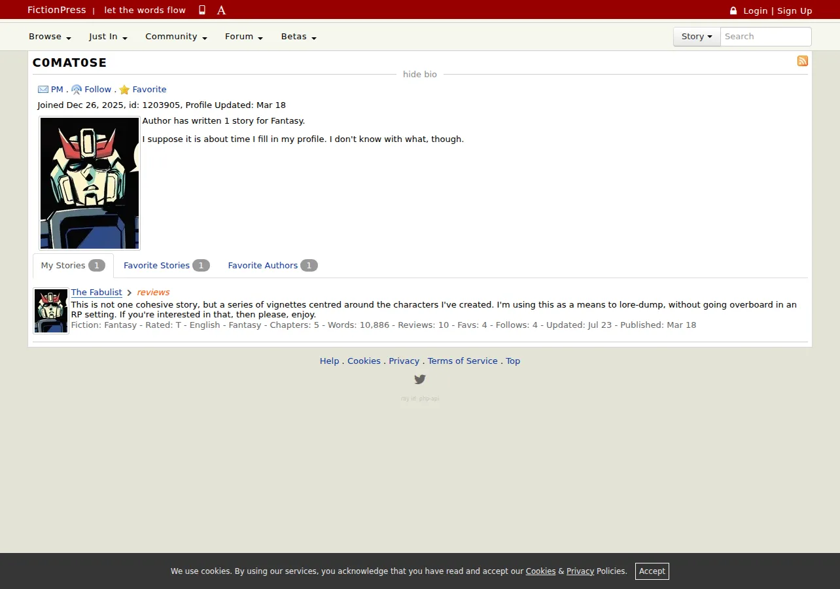Click The Fabulist story cover thumbnail
The image size is (840, 589).
coord(51,311)
